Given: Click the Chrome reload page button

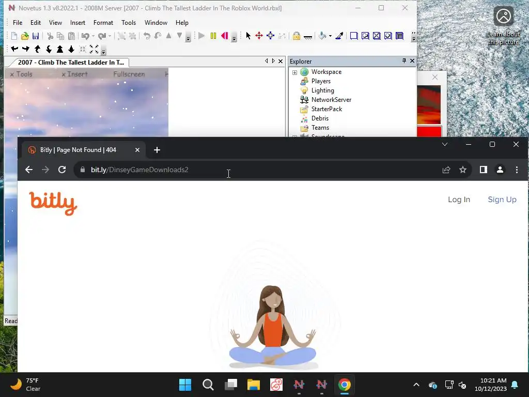Looking at the screenshot, I should tap(62, 170).
